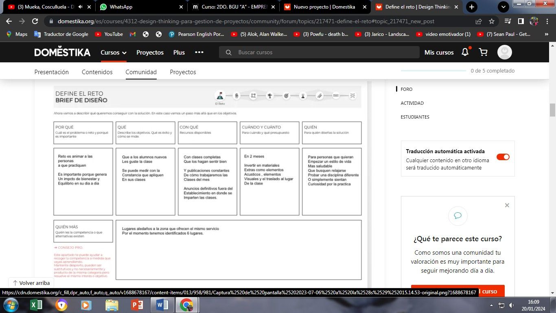556x313 pixels.
Task: Select the Comunidad tab
Action: point(141,72)
